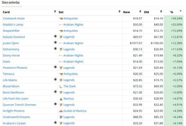Click the Legends set icon in Kobold Overlord row

(x=61, y=37)
